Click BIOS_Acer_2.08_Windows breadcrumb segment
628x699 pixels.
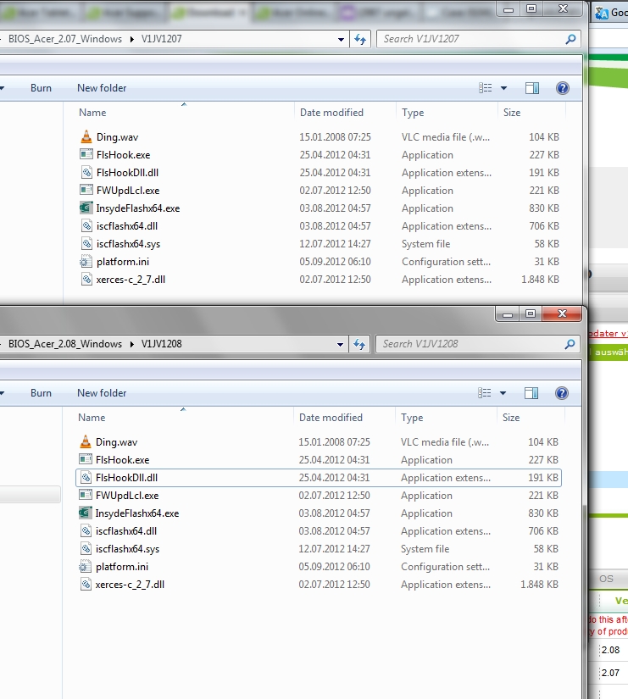[65, 344]
